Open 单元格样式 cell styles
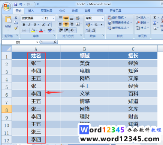Image resolution: width=163 pixels, height=145 pixels. 118,28
